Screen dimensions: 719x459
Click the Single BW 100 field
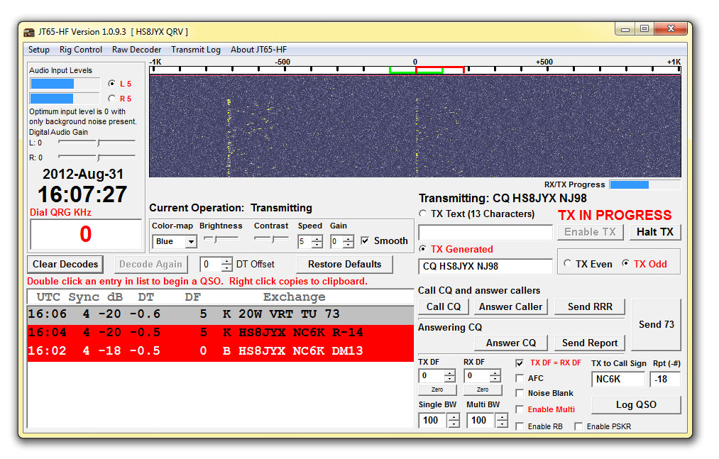434,421
